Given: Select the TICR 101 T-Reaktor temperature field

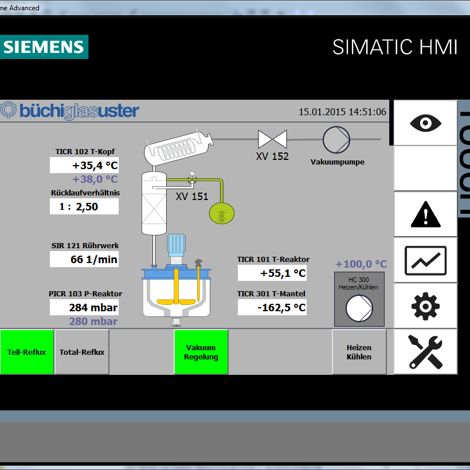Looking at the screenshot, I should tap(272, 273).
